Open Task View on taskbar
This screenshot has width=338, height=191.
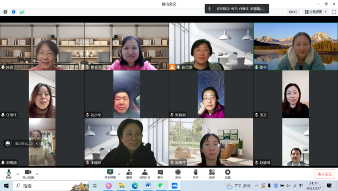tap(95, 185)
